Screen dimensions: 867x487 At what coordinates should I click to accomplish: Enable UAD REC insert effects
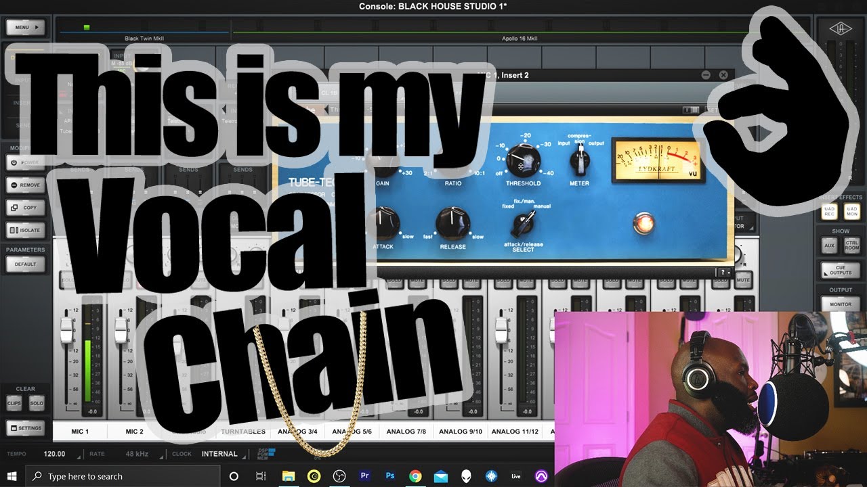(830, 212)
